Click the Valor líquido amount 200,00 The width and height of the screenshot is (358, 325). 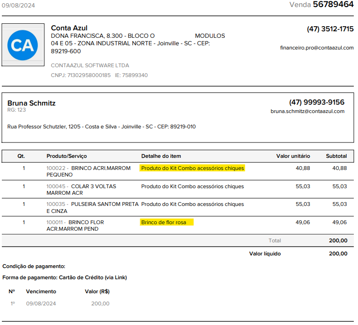[338, 254]
